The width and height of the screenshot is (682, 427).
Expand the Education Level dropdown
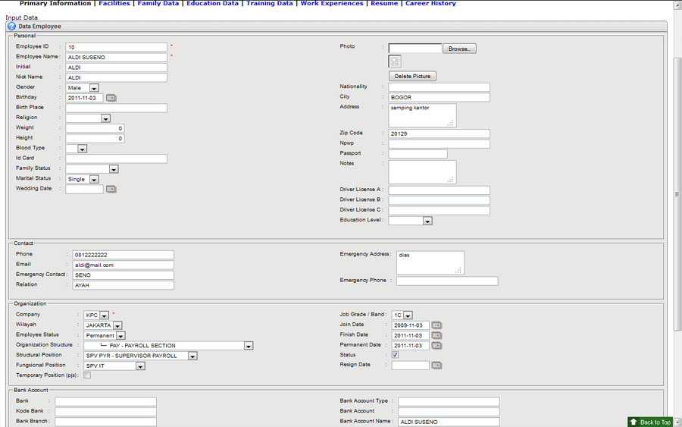427,221
